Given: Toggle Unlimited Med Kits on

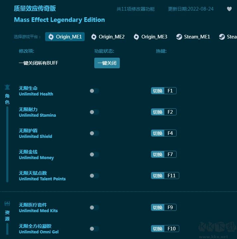Looking at the screenshot, I should [94, 208].
